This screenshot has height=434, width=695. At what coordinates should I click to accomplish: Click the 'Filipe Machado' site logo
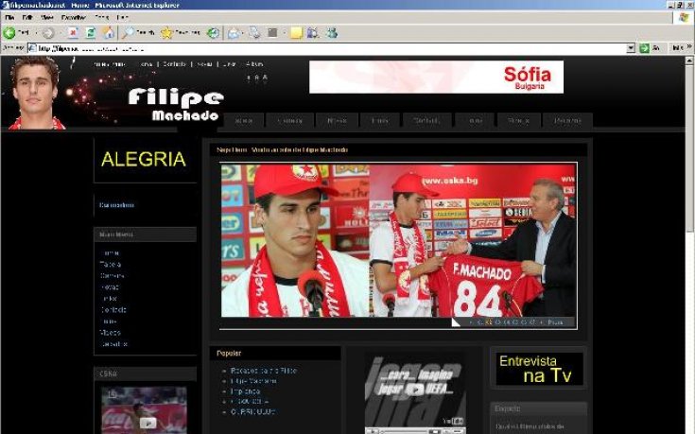click(x=177, y=104)
